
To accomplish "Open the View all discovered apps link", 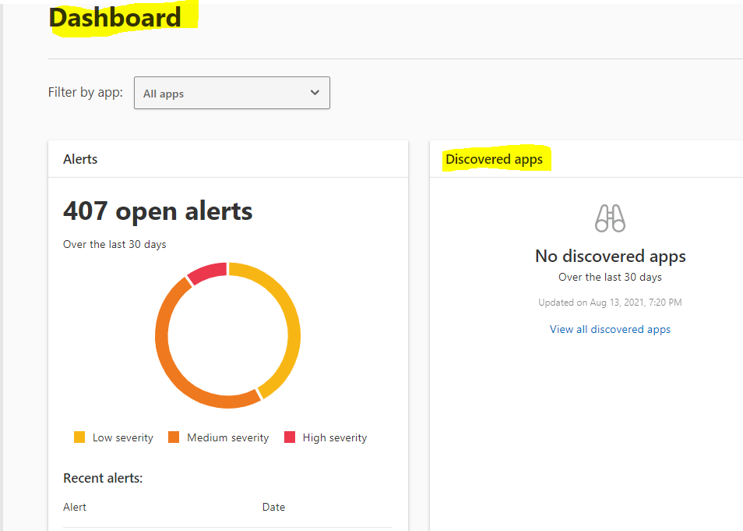I will 610,328.
